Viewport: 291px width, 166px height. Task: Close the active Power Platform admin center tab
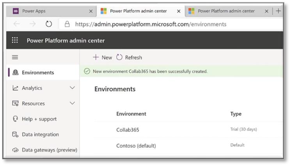[179, 11]
